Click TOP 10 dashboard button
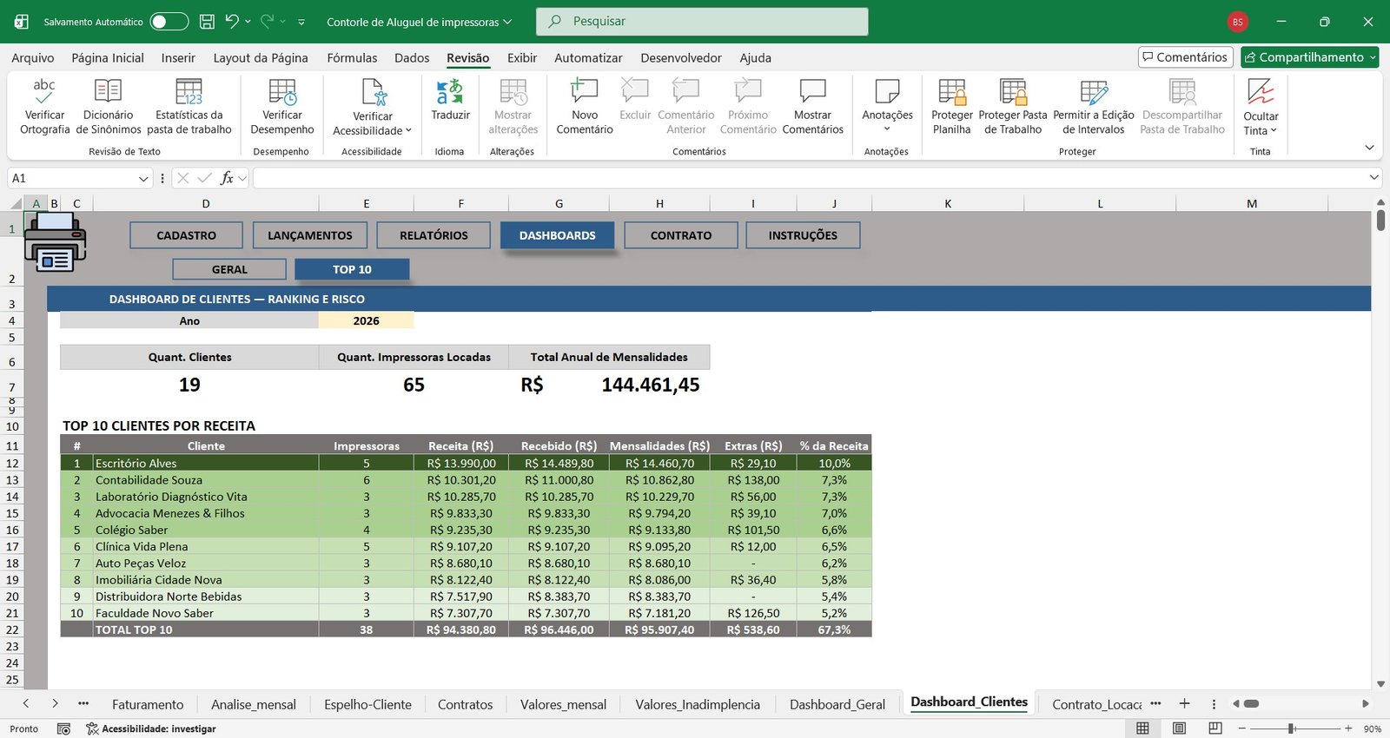Viewport: 1390px width, 738px height. pyautogui.click(x=352, y=269)
